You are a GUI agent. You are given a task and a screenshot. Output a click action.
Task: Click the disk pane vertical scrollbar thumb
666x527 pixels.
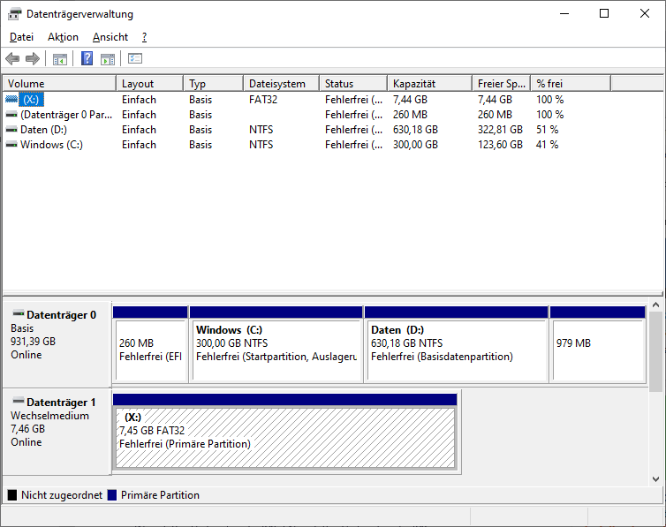(655, 351)
